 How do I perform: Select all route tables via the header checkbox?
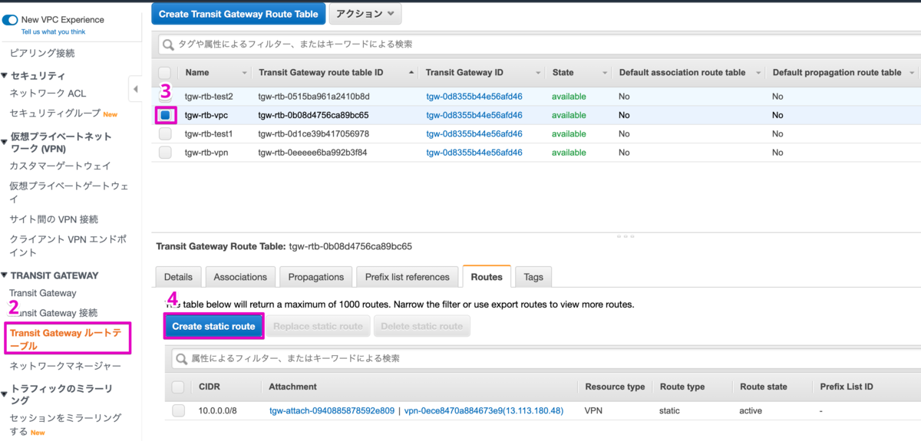click(x=165, y=73)
